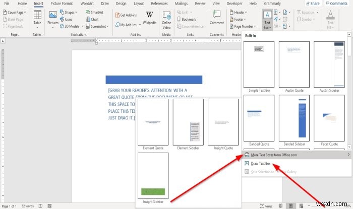Open My Add-ins list
The height and width of the screenshot is (209, 353).
128,25
